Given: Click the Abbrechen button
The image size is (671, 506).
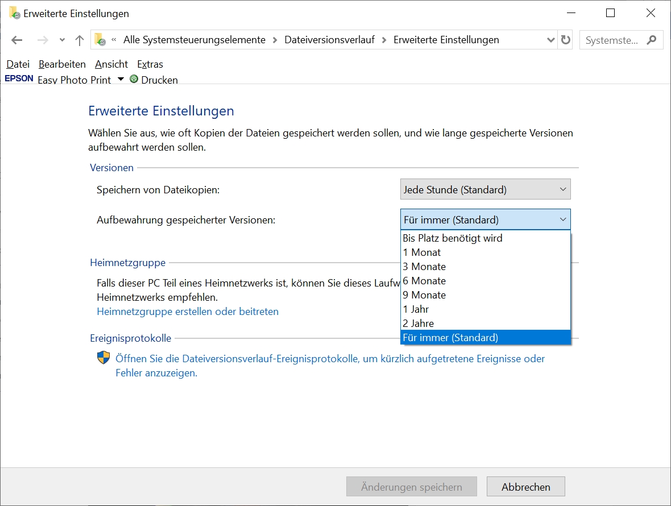Looking at the screenshot, I should [x=525, y=487].
